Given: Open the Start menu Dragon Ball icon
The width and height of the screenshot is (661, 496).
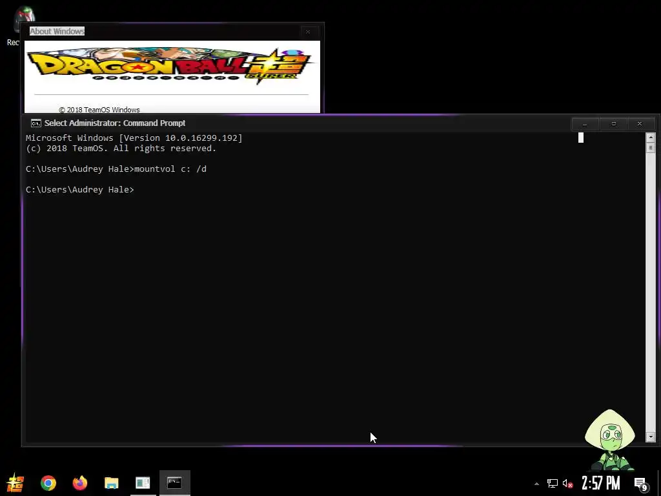Looking at the screenshot, I should [15, 483].
